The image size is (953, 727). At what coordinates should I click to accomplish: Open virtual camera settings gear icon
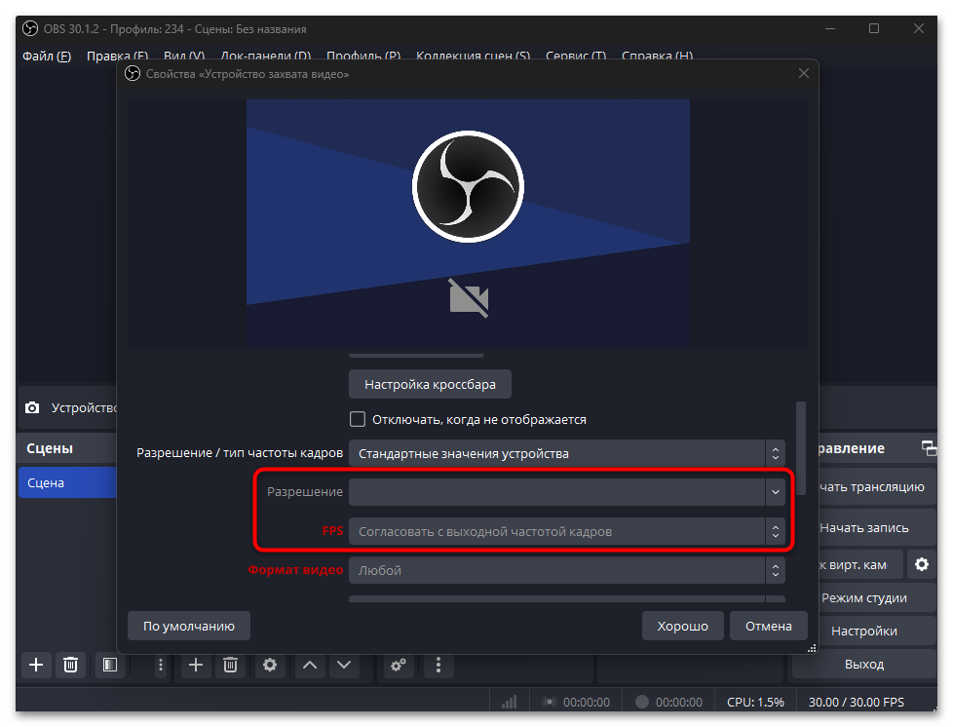[922, 564]
